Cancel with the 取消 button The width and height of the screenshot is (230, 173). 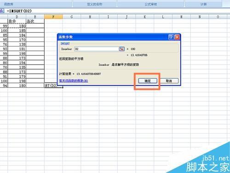169,81
